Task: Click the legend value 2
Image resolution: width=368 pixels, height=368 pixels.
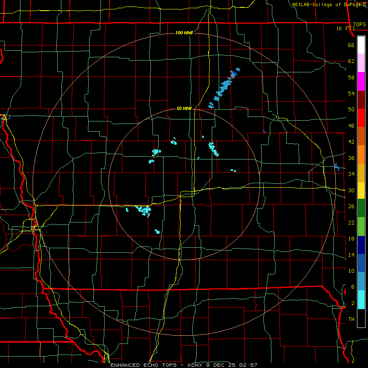Action: tap(353, 303)
